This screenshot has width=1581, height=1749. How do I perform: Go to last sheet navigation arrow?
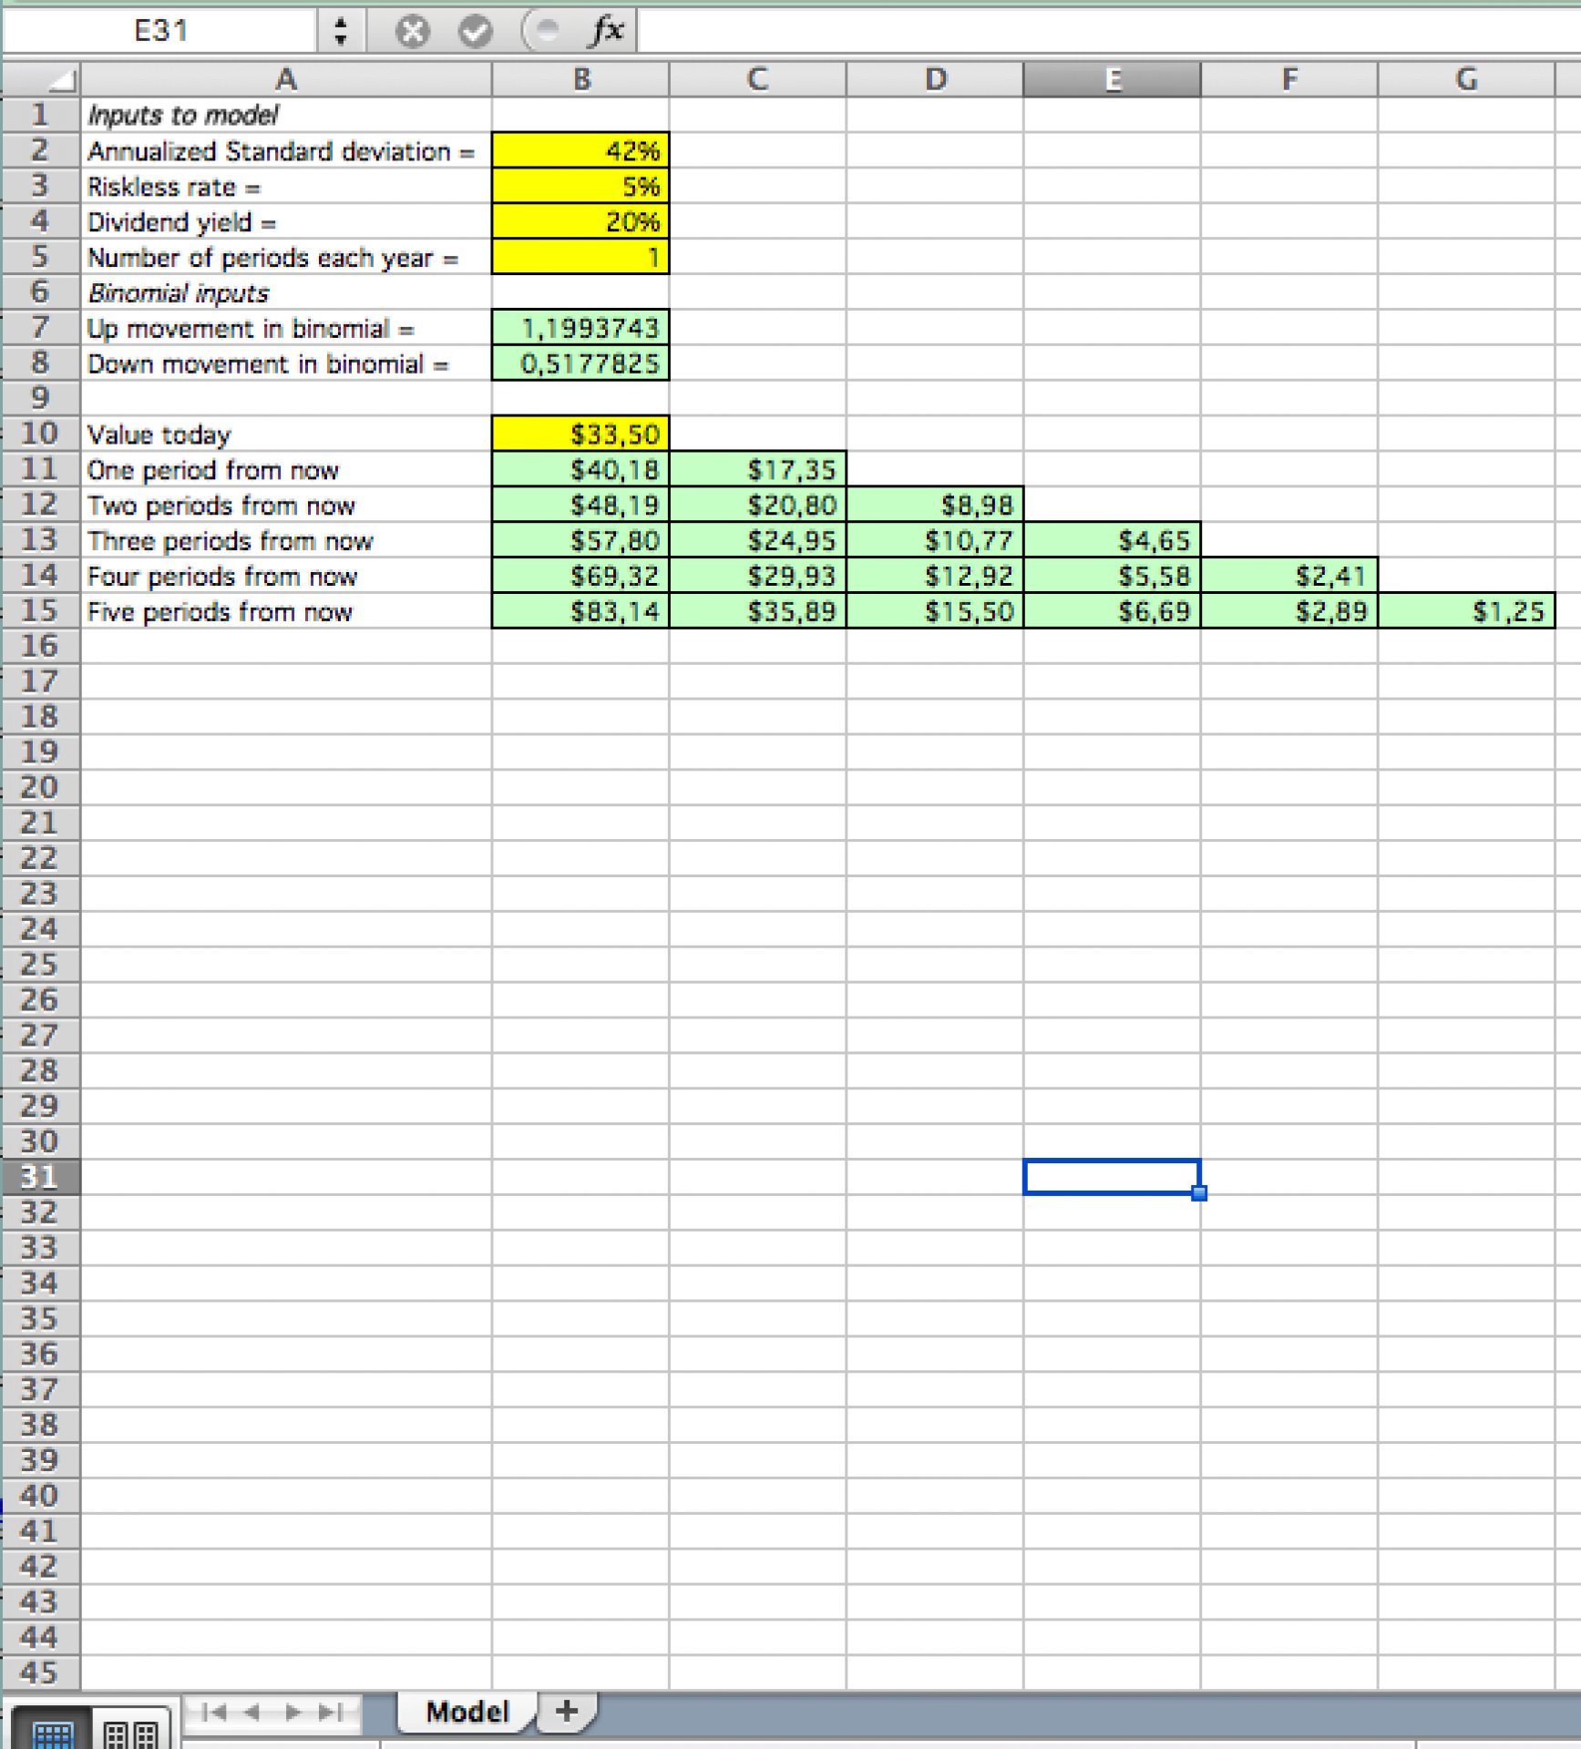(332, 1713)
